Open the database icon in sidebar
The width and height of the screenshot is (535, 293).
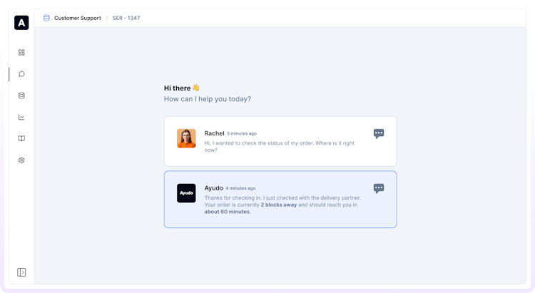(x=21, y=96)
